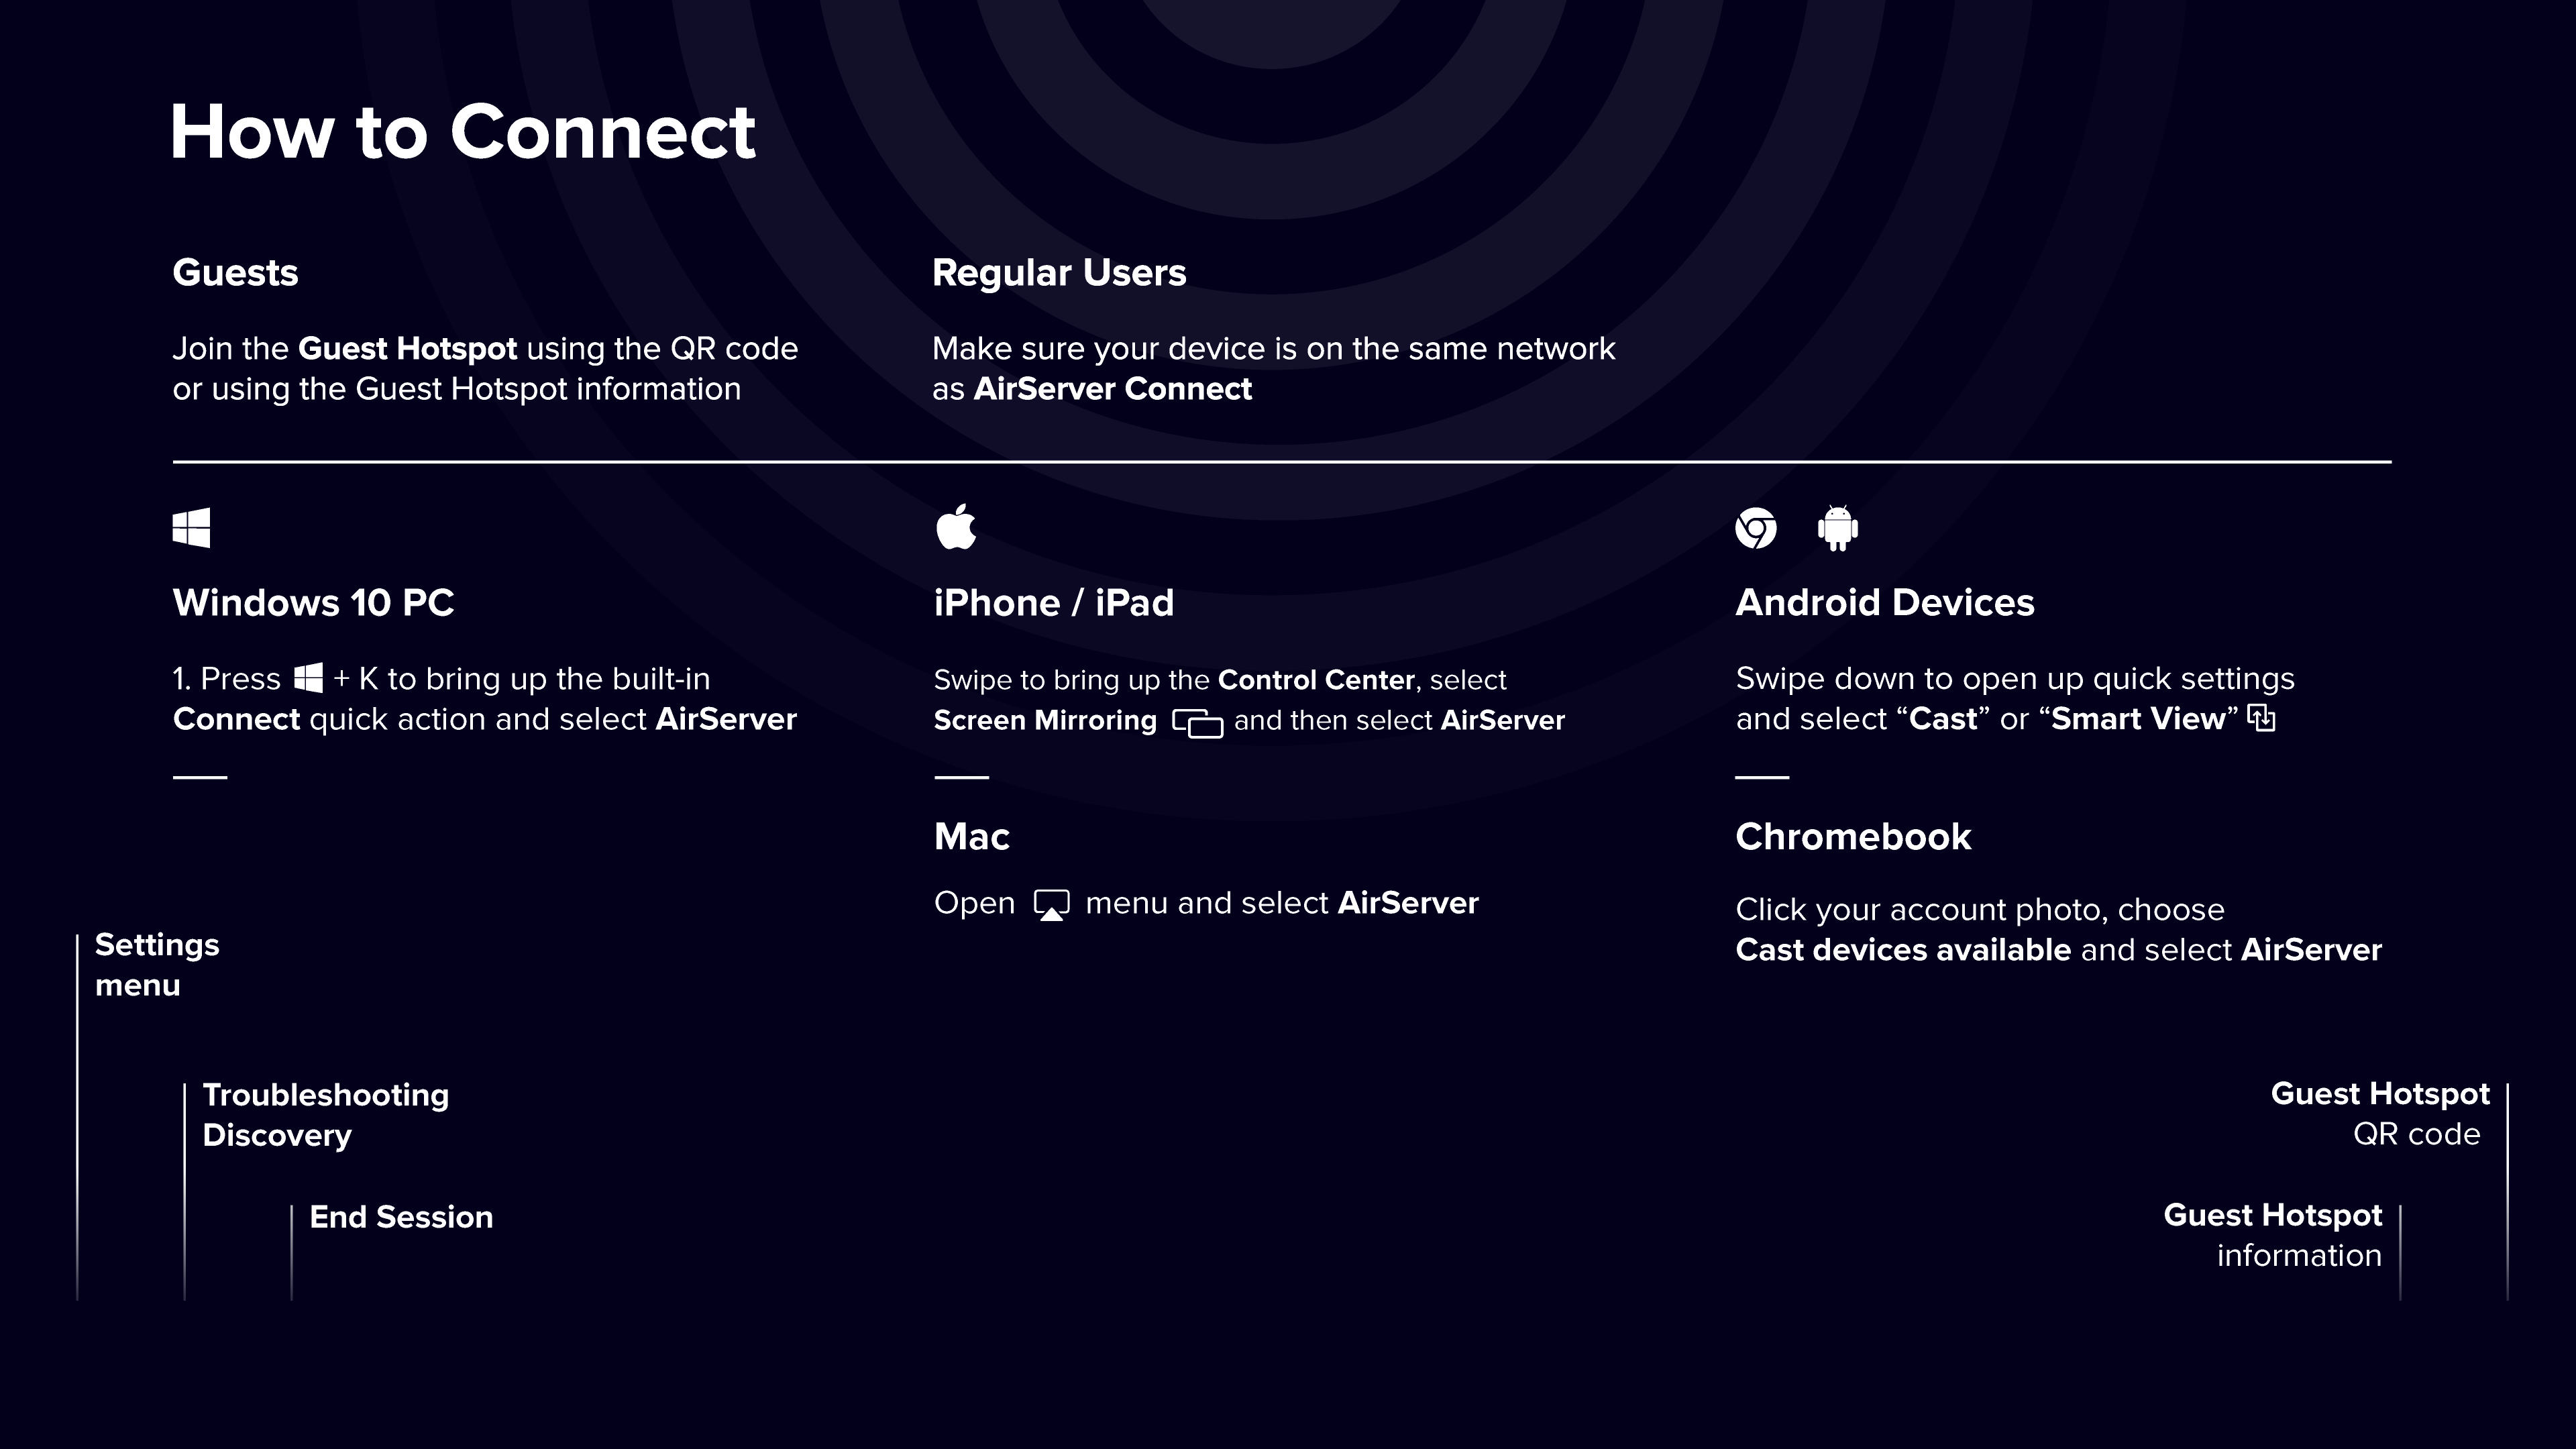This screenshot has width=2576, height=1449.
Task: Select the Settings menu label
Action: click(x=157, y=965)
